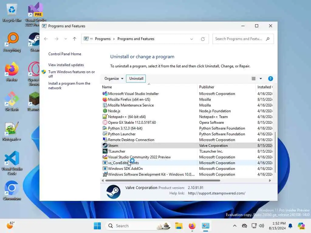Open the recent locations dropdown chevron
The height and width of the screenshot is (233, 311).
click(66, 39)
